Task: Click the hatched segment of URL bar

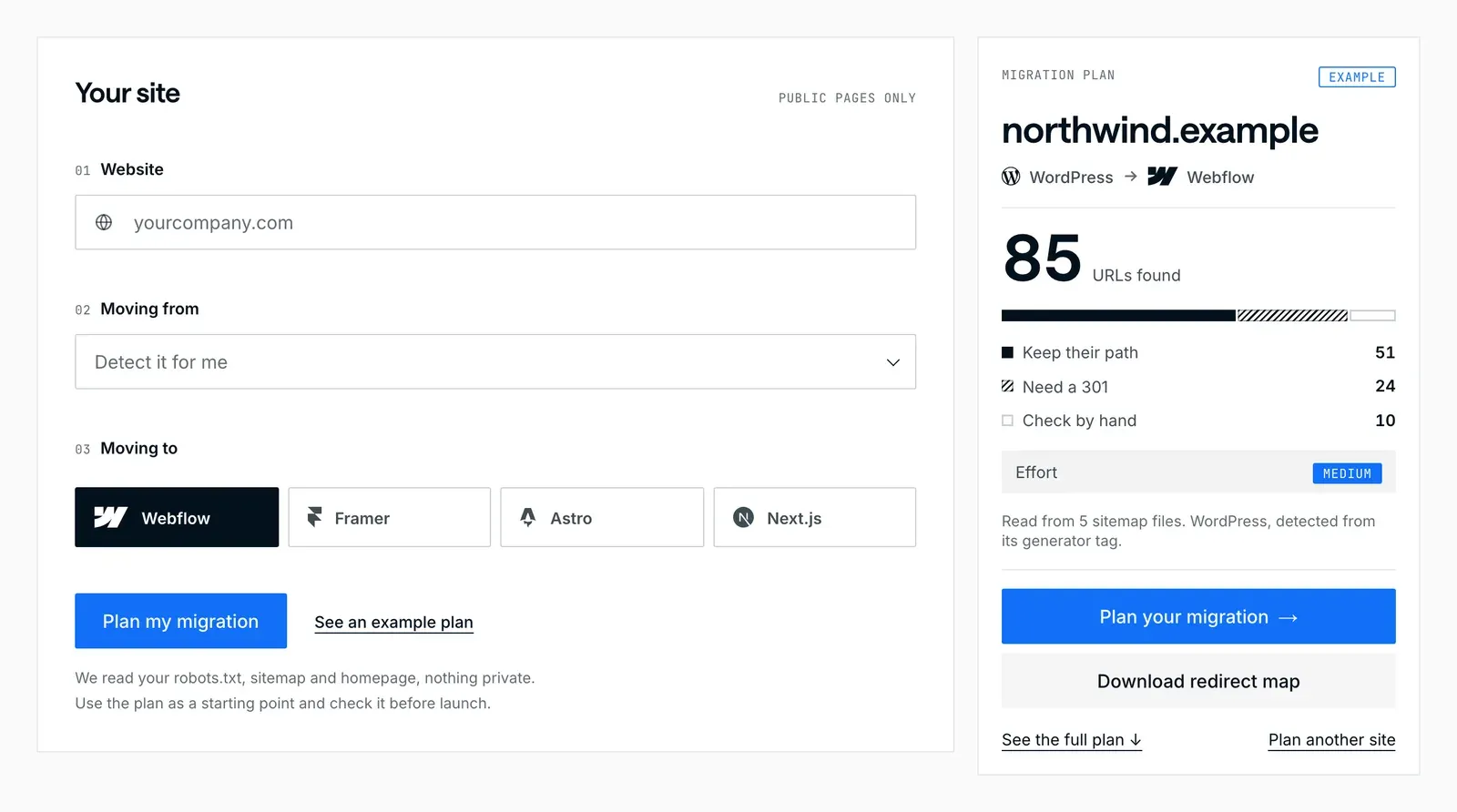Action: [1292, 316]
